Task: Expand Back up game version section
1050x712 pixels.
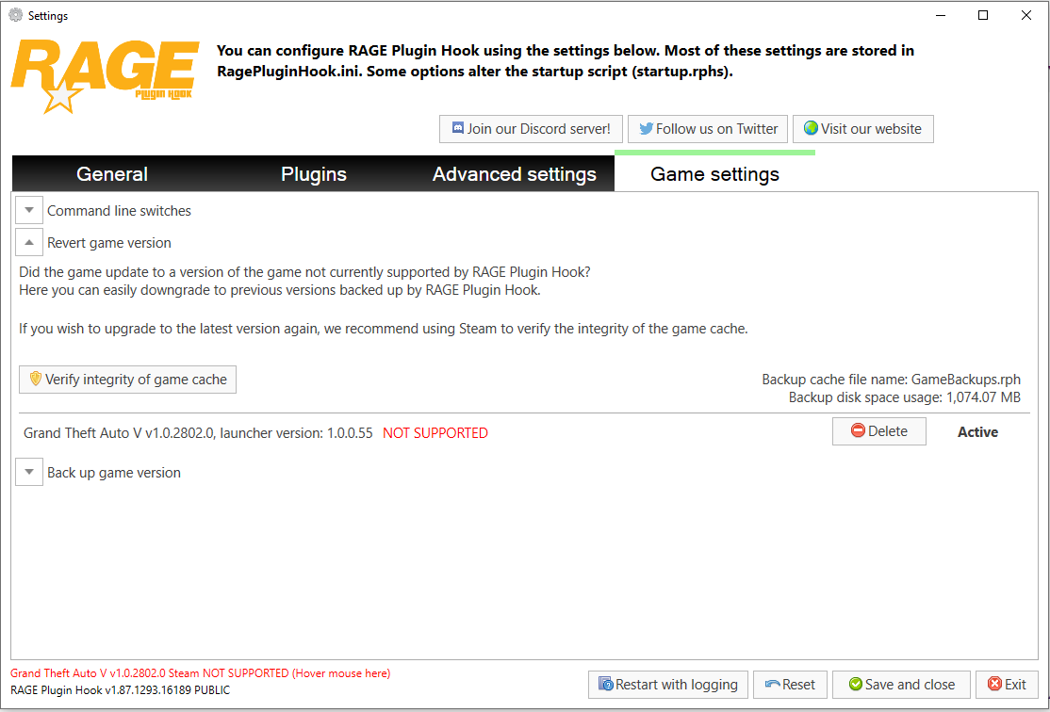Action: 29,473
